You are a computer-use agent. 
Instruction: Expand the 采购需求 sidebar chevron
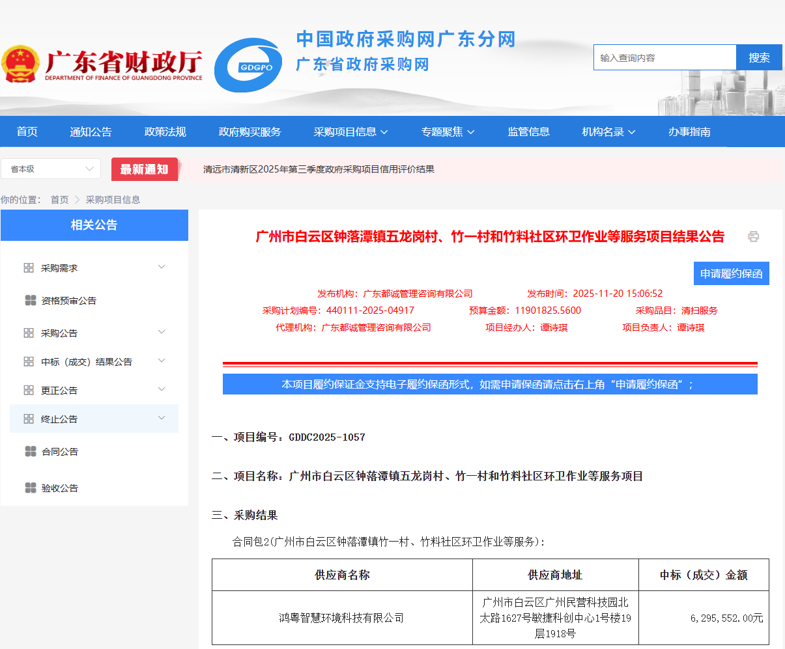[162, 267]
